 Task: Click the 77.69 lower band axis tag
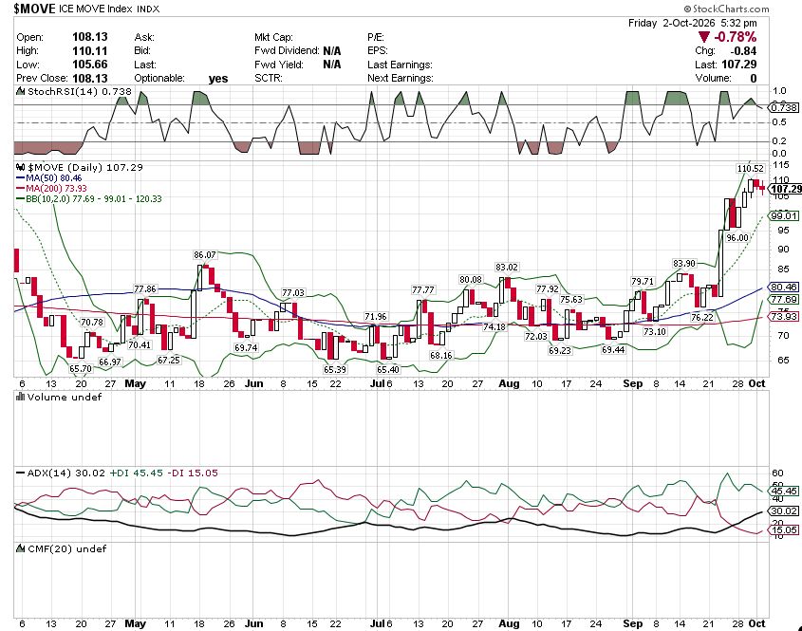tap(784, 299)
